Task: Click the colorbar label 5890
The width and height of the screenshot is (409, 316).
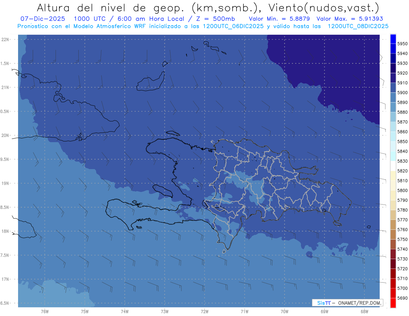Action: [403, 102]
